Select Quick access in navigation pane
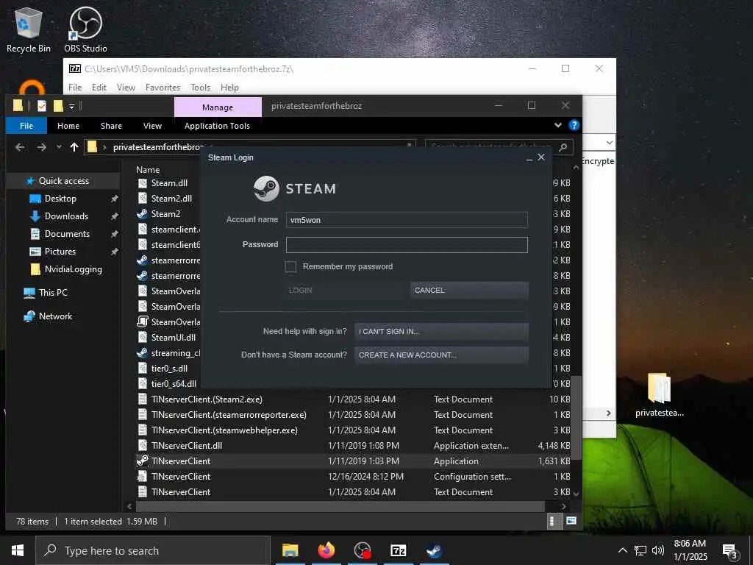Screen dimensions: 753x565 pos(63,181)
